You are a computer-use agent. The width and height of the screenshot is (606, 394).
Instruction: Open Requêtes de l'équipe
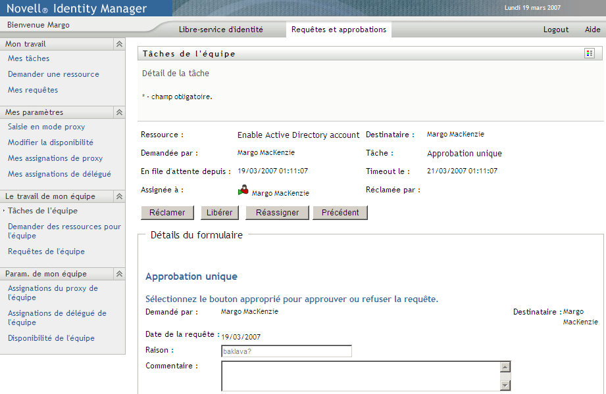pyautogui.click(x=46, y=252)
